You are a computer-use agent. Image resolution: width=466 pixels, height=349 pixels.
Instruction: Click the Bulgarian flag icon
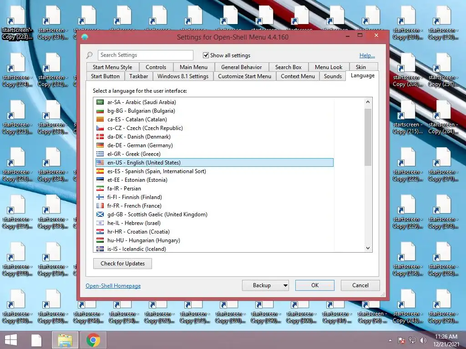click(100, 111)
